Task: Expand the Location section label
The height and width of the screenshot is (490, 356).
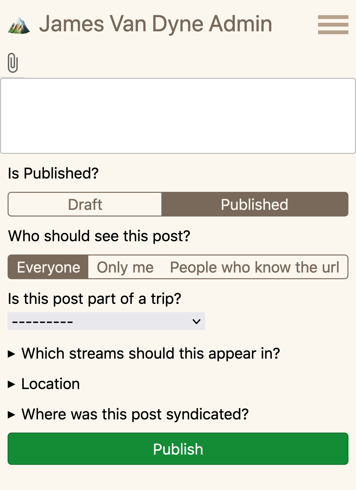Action: [x=51, y=384]
